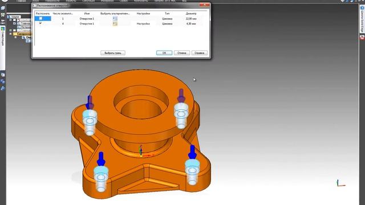Open alternative selection icon in 22,00 мм row
Viewport: 365px width, 205px height.
[115, 18]
